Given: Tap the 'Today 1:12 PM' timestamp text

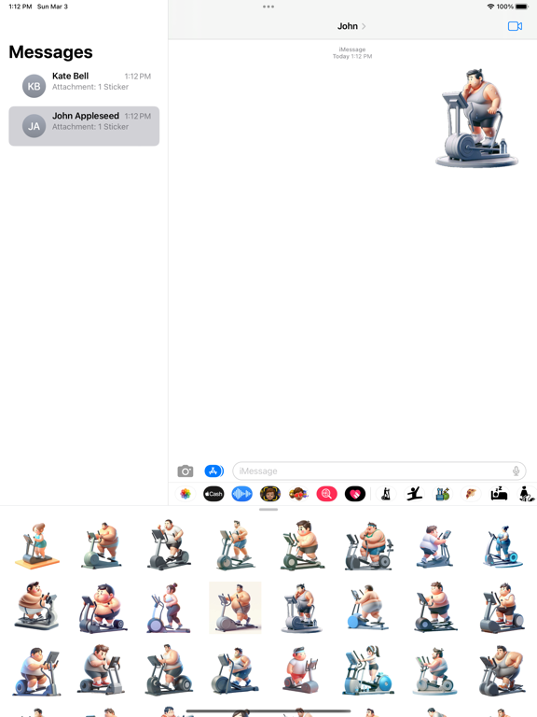Looking at the screenshot, I should (x=352, y=56).
